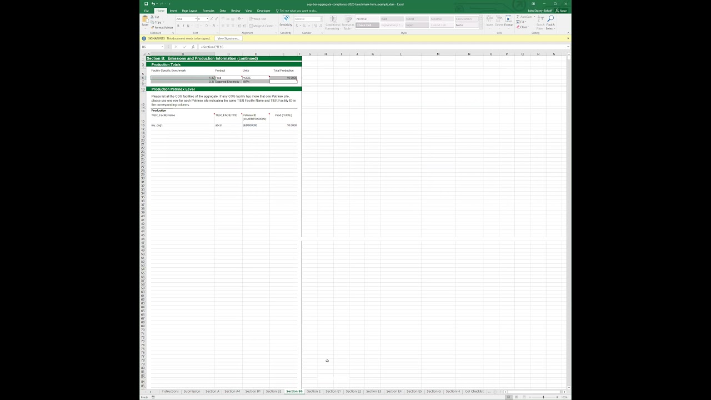Open Sort & Filter menu
Image resolution: width=711 pixels, height=400 pixels.
coord(540,22)
